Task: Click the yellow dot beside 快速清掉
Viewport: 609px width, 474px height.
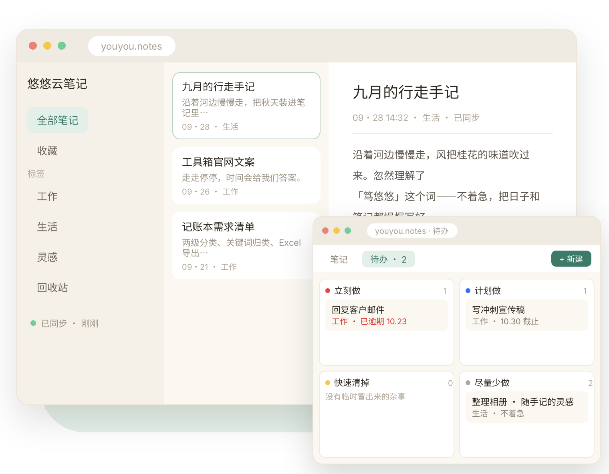Action: (328, 383)
